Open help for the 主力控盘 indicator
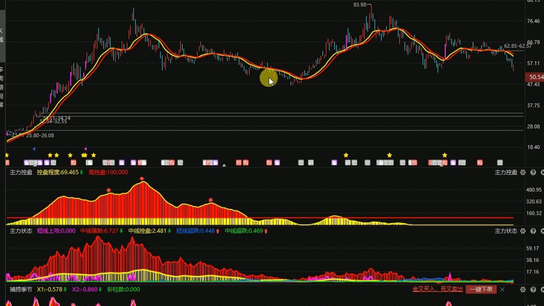Image resolution: width=544 pixels, height=306 pixels. coord(533,172)
